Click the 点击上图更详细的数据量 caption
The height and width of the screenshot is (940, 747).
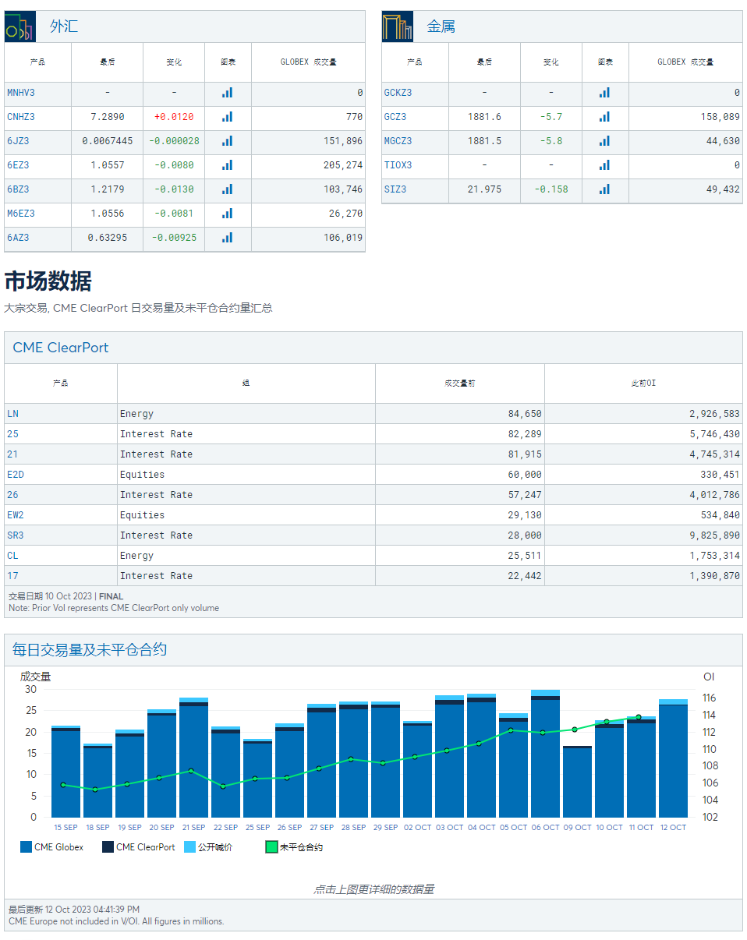tap(373, 889)
